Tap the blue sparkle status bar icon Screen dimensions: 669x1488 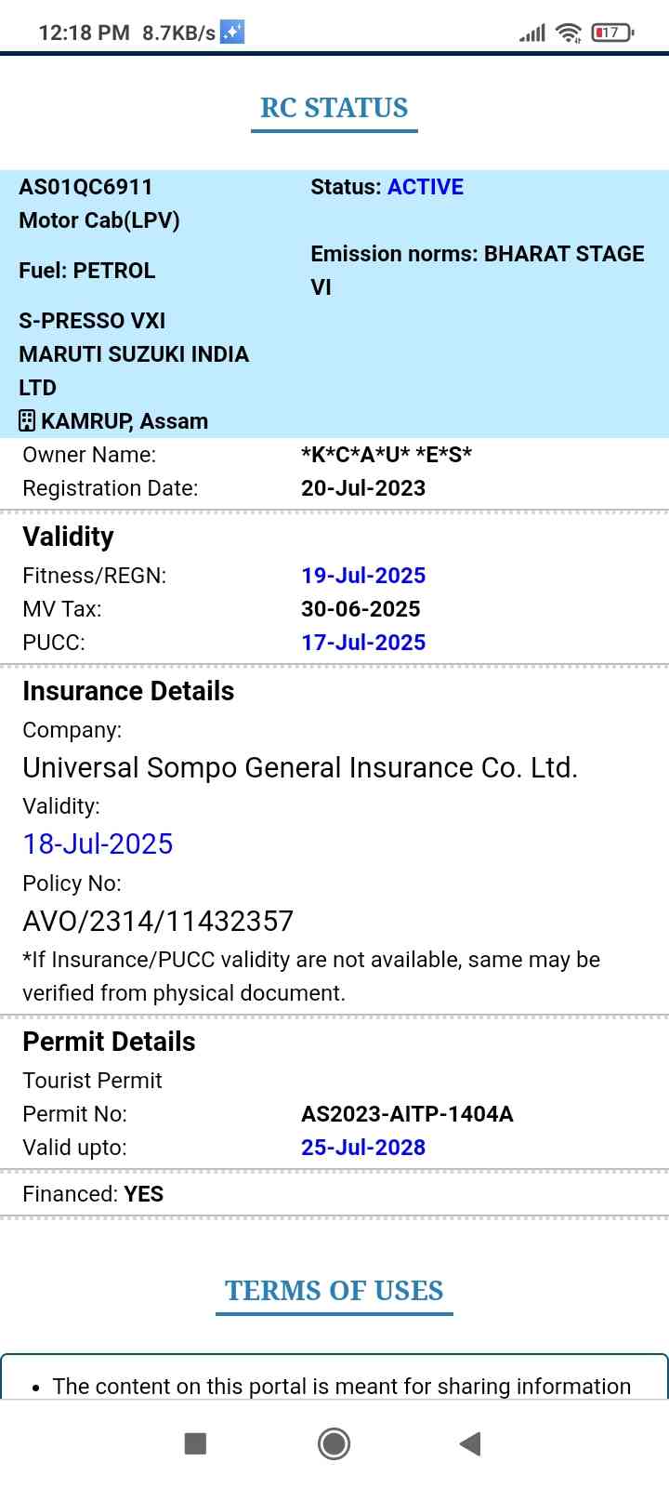(232, 33)
